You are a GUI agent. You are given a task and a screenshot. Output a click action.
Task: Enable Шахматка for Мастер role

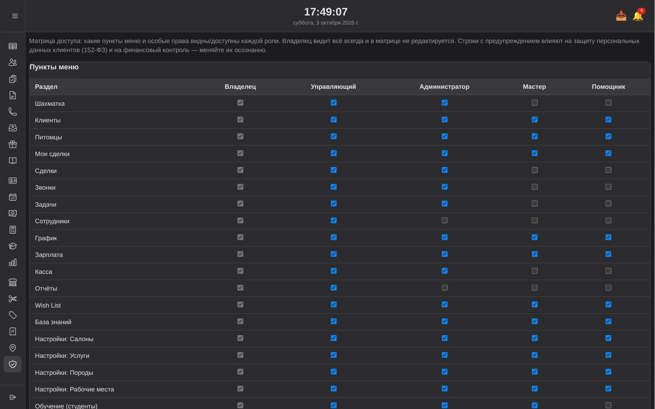(534, 103)
